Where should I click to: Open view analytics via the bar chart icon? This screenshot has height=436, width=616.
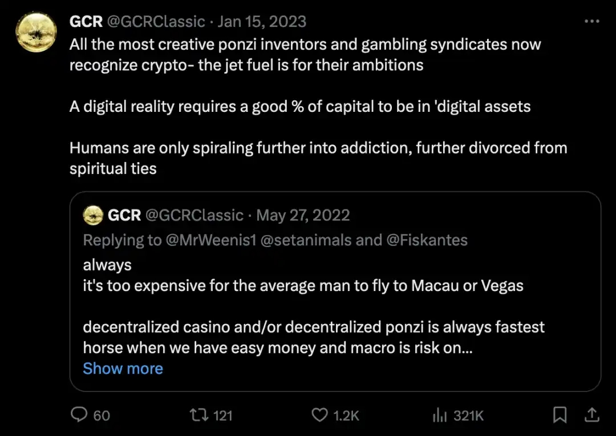pos(439,415)
